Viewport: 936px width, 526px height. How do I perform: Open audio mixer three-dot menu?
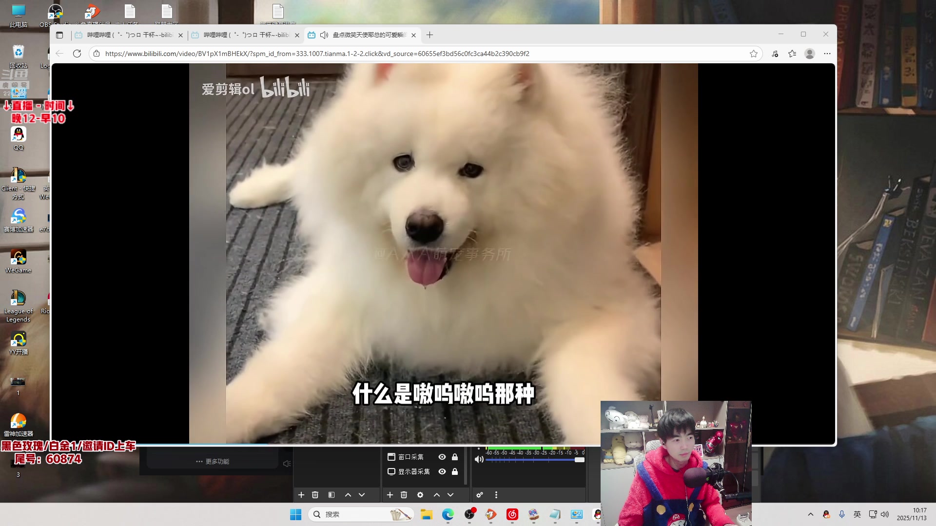[496, 495]
